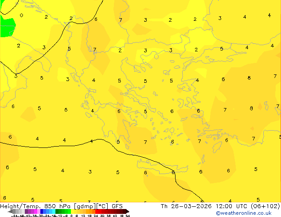Select the bright red legend swatch
Image resolution: width=281 pixels, height=217 pixels.
point(97,211)
